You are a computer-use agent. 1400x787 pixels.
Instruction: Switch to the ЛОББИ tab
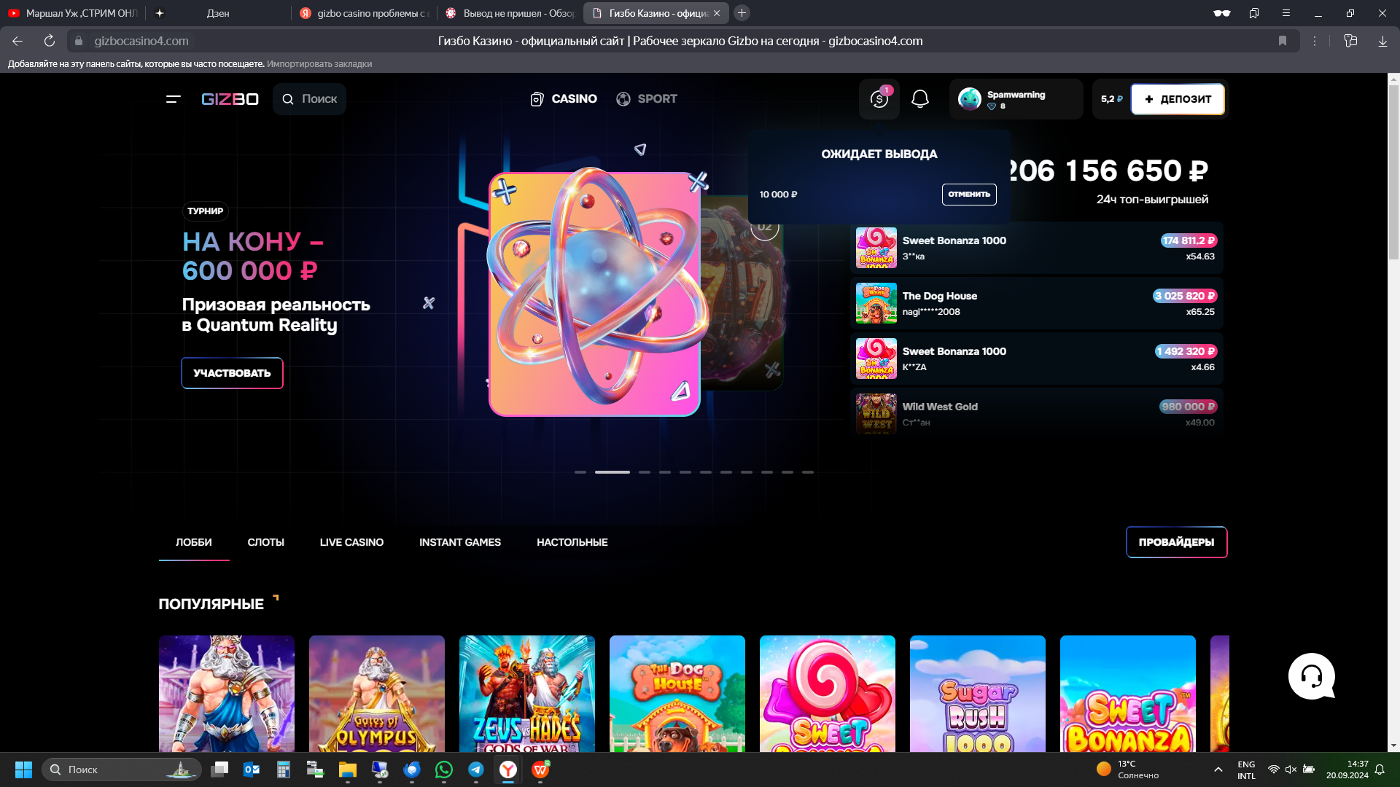point(194,542)
